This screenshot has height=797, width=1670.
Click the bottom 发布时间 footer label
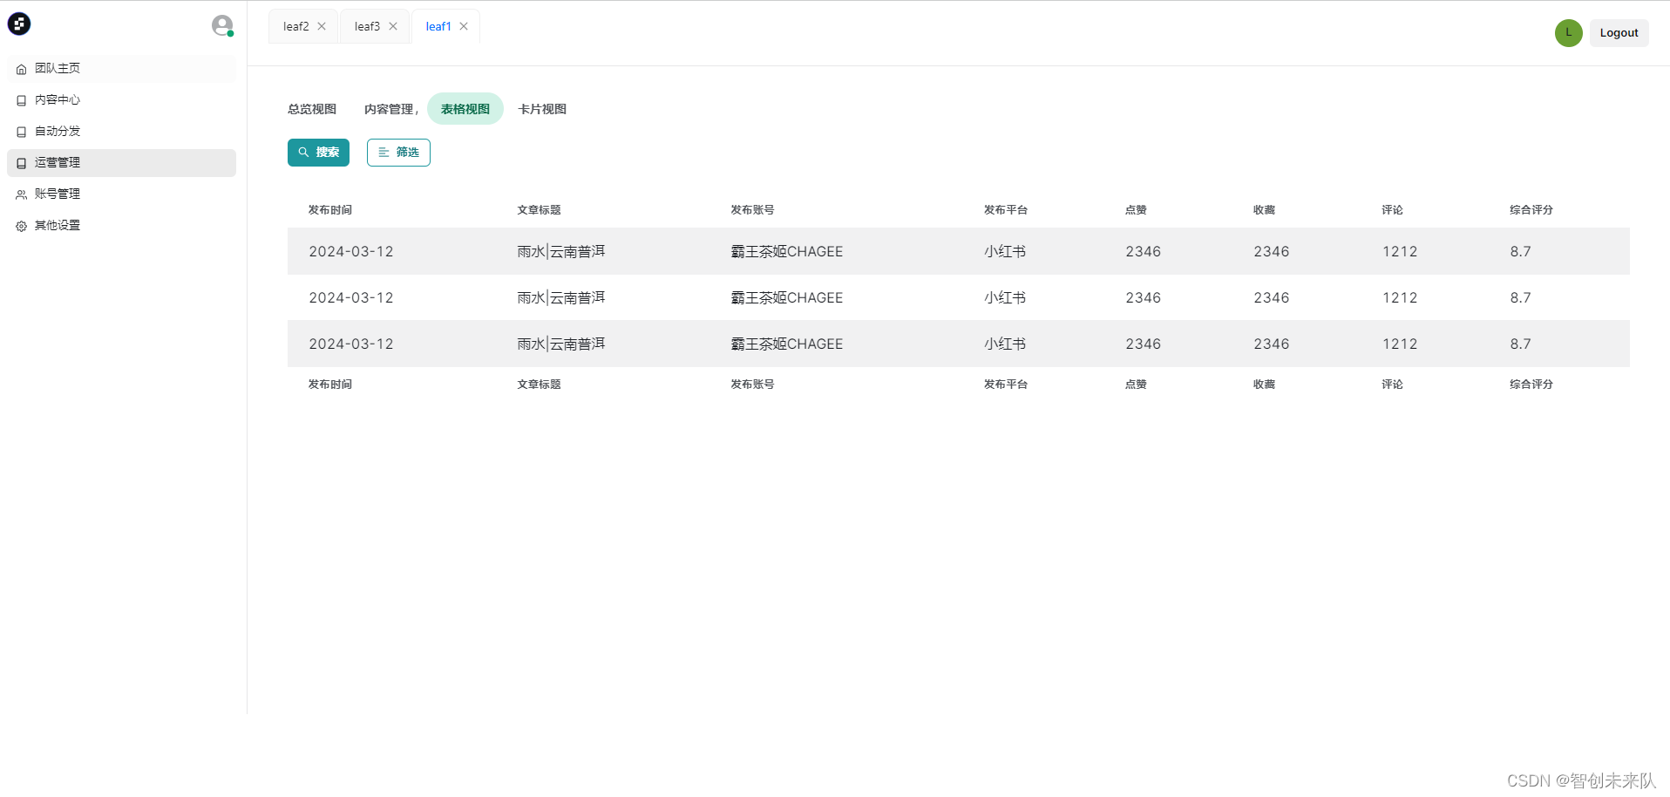(330, 385)
